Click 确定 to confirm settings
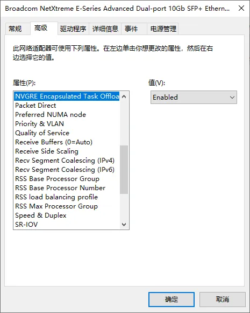 [x=172, y=300]
